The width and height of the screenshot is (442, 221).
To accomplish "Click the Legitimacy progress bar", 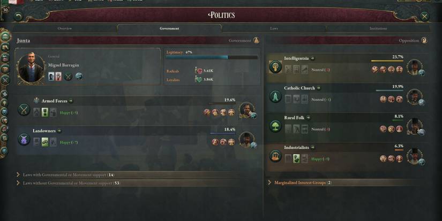I will [x=212, y=57].
